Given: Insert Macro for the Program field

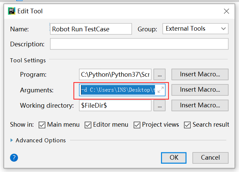Looking at the screenshot, I should (x=200, y=74).
